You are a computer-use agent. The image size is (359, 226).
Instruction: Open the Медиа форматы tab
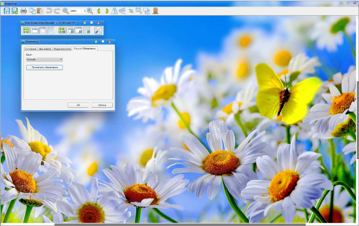(x=62, y=49)
